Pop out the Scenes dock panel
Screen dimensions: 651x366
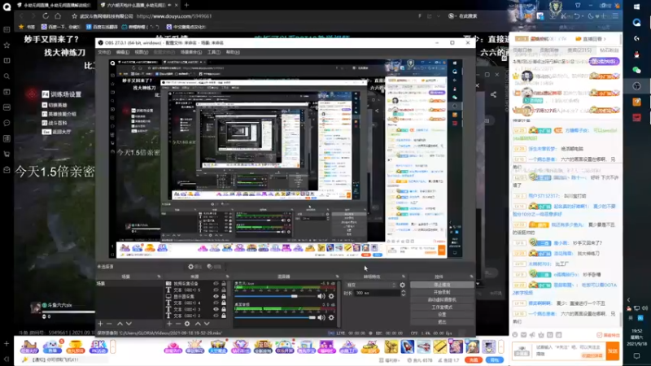click(x=159, y=277)
